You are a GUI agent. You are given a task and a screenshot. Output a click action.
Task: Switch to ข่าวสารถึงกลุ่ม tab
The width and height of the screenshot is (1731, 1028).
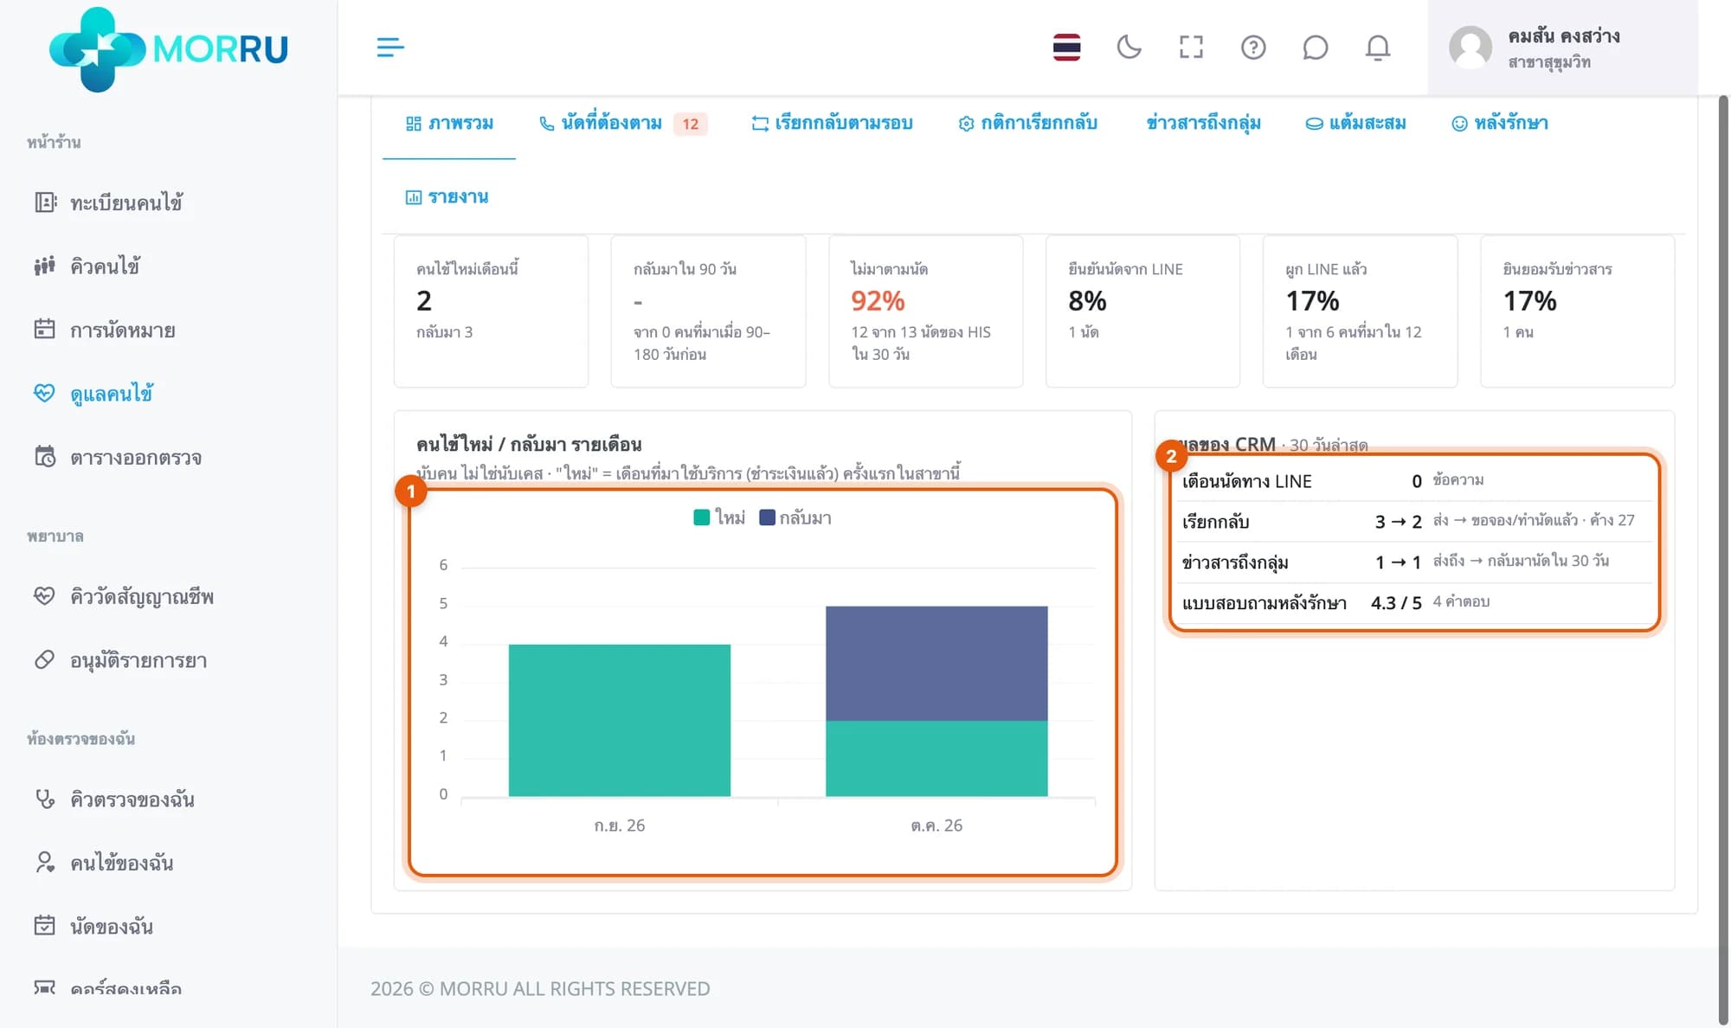tap(1203, 124)
